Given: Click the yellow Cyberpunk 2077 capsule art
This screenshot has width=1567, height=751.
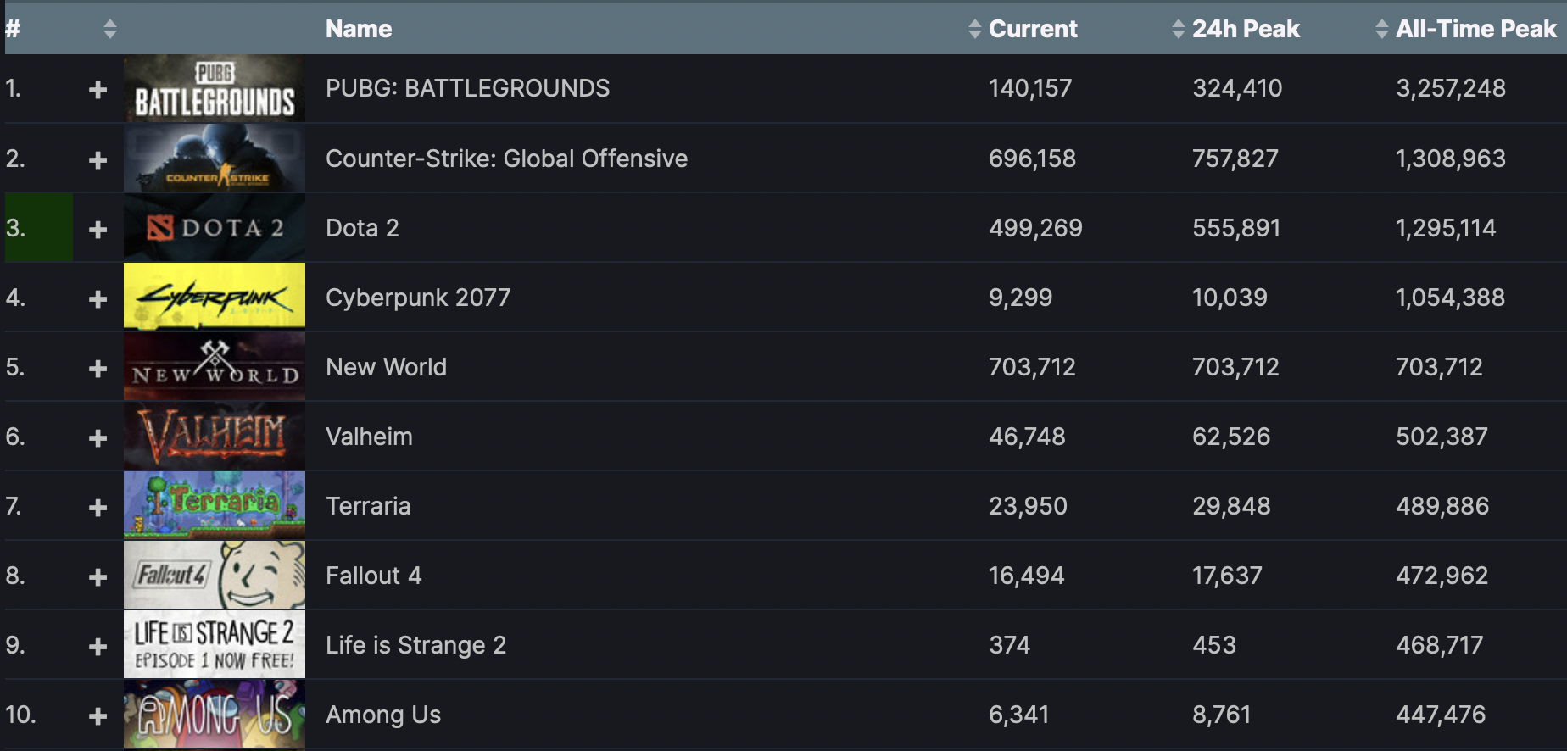Looking at the screenshot, I should click(x=213, y=297).
